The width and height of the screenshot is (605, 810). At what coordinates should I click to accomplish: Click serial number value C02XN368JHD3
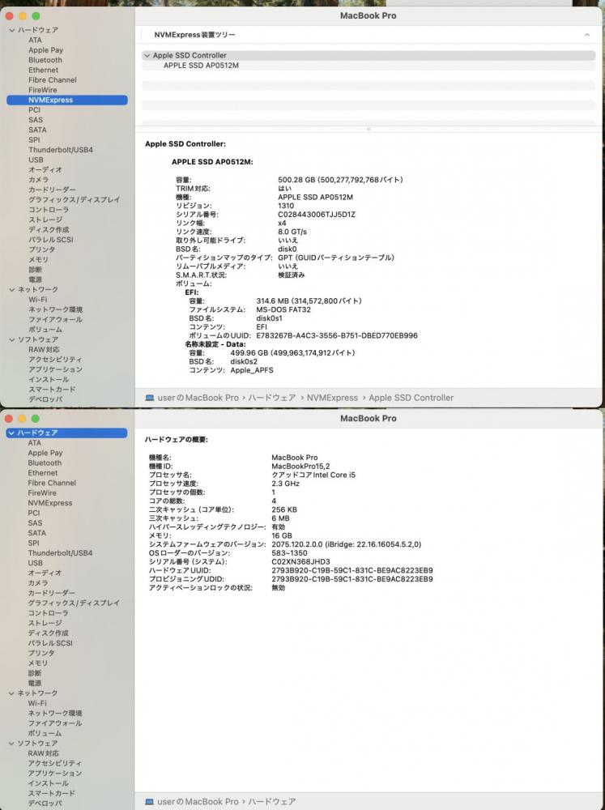[x=300, y=561]
